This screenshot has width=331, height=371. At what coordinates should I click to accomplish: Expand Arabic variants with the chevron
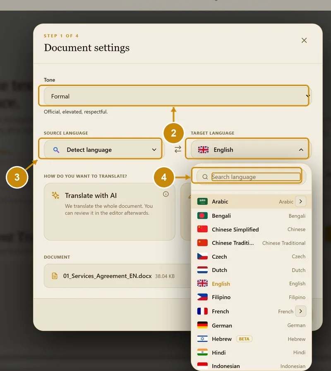pos(301,201)
